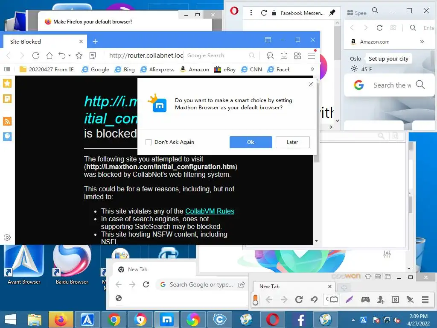Click the Set up your city button
Image resolution: width=437 pixels, height=328 pixels.
[388, 59]
